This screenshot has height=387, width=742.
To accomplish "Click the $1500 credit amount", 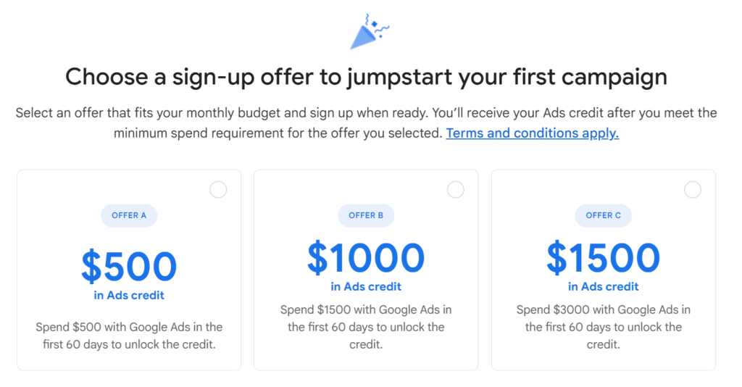I will pos(604,258).
